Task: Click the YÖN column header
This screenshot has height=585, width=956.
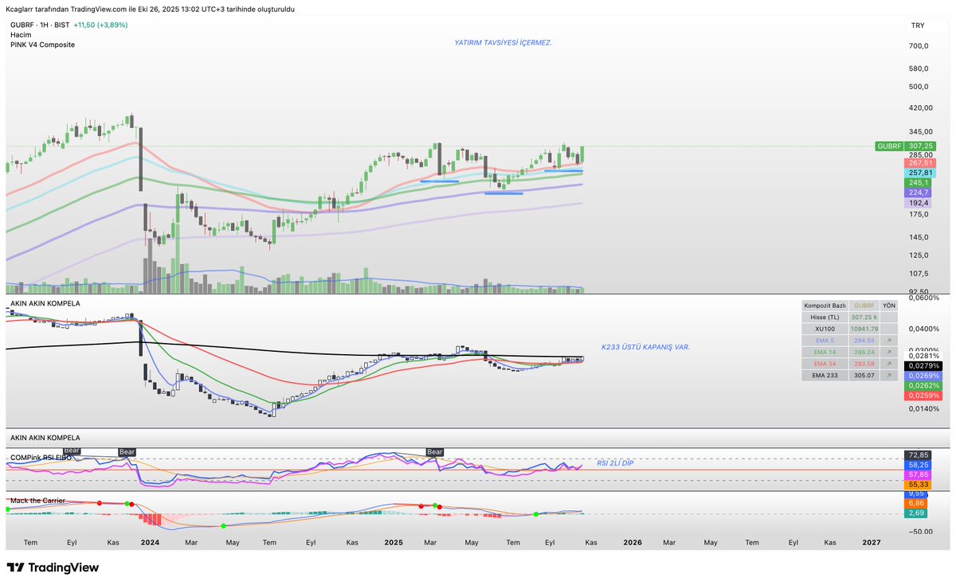Action: coord(888,305)
